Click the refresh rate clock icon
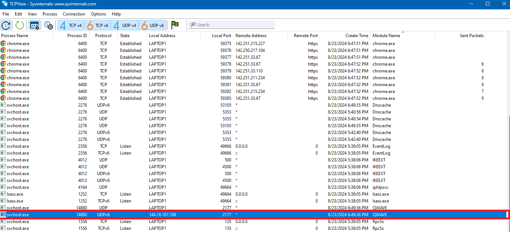Viewport: 510px width, 232px height. pyautogui.click(x=6, y=25)
